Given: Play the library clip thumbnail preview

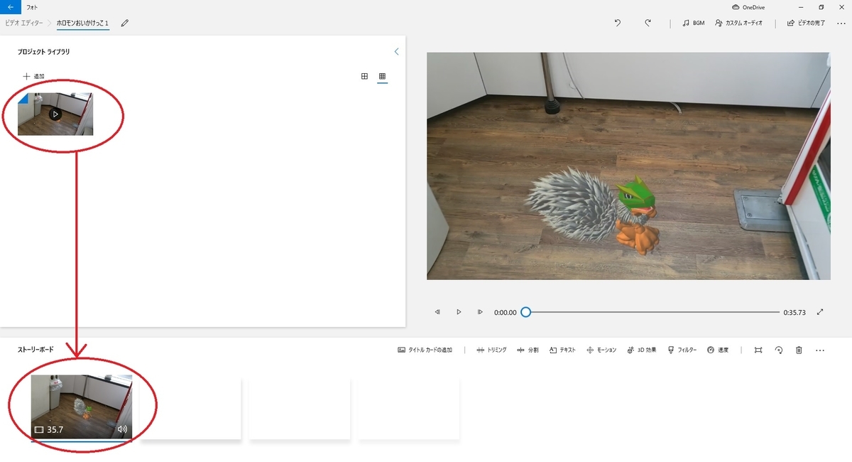Looking at the screenshot, I should point(55,114).
